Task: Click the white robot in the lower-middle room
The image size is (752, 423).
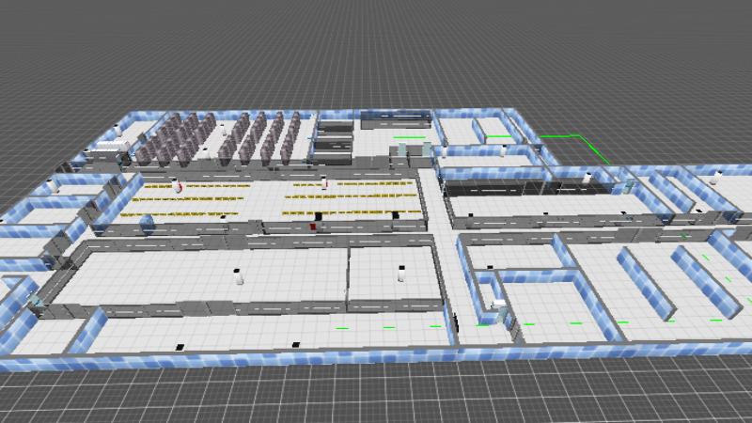Action: pyautogui.click(x=401, y=274)
